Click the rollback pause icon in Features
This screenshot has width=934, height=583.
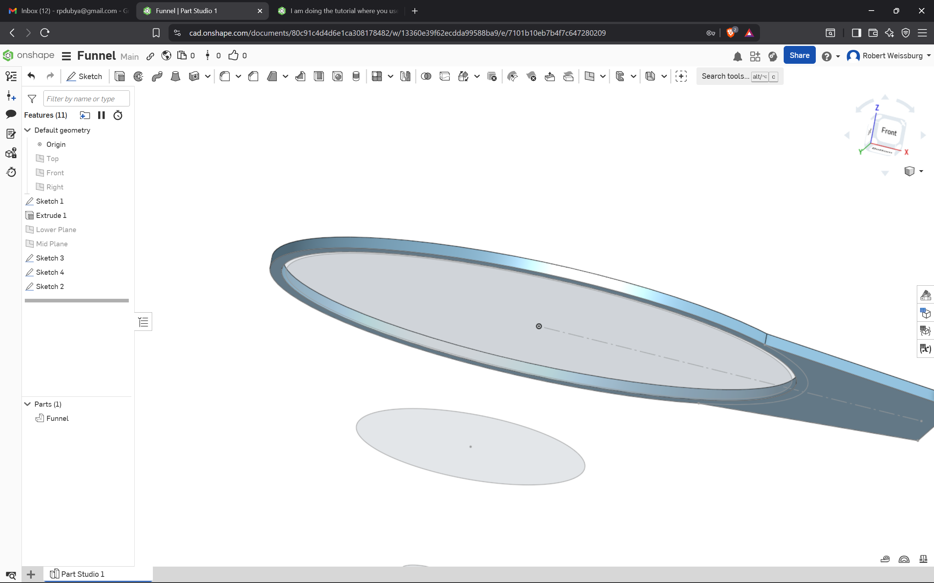coord(101,115)
